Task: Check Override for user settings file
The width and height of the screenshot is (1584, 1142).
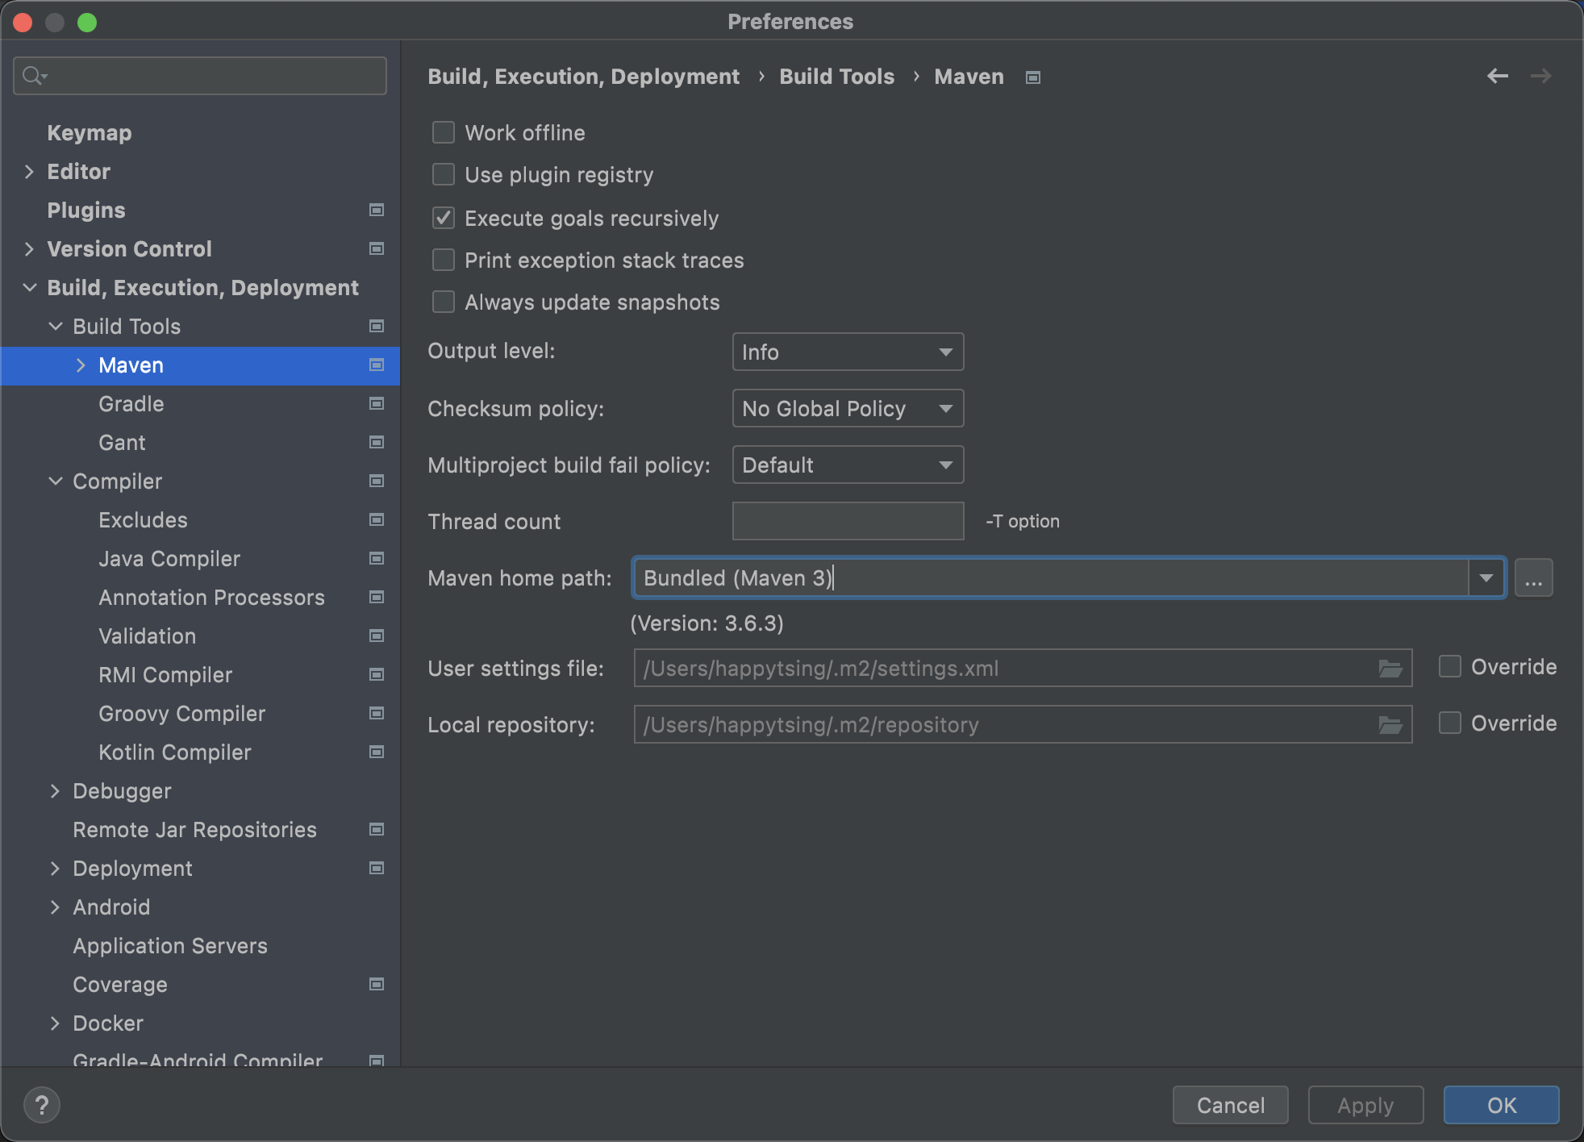Action: tap(1450, 666)
